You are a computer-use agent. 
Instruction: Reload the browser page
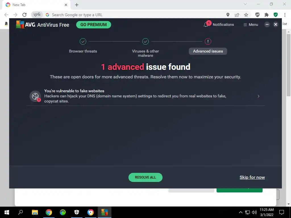click(x=24, y=15)
